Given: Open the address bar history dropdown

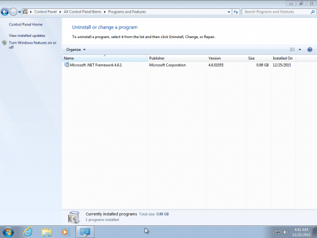Looking at the screenshot, I should pyautogui.click(x=229, y=12).
